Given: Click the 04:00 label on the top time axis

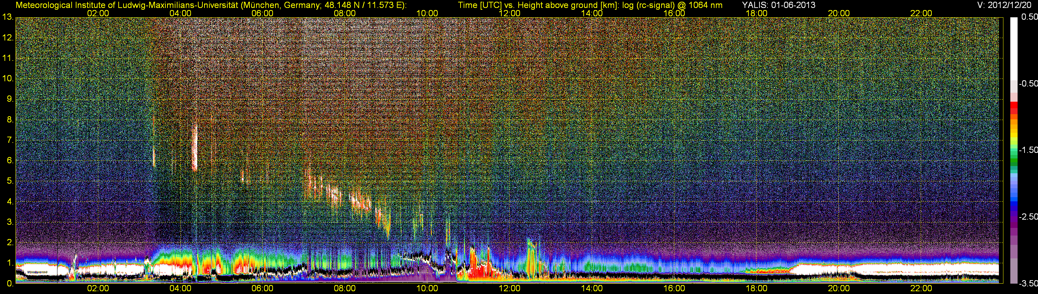Looking at the screenshot, I should (x=180, y=13).
